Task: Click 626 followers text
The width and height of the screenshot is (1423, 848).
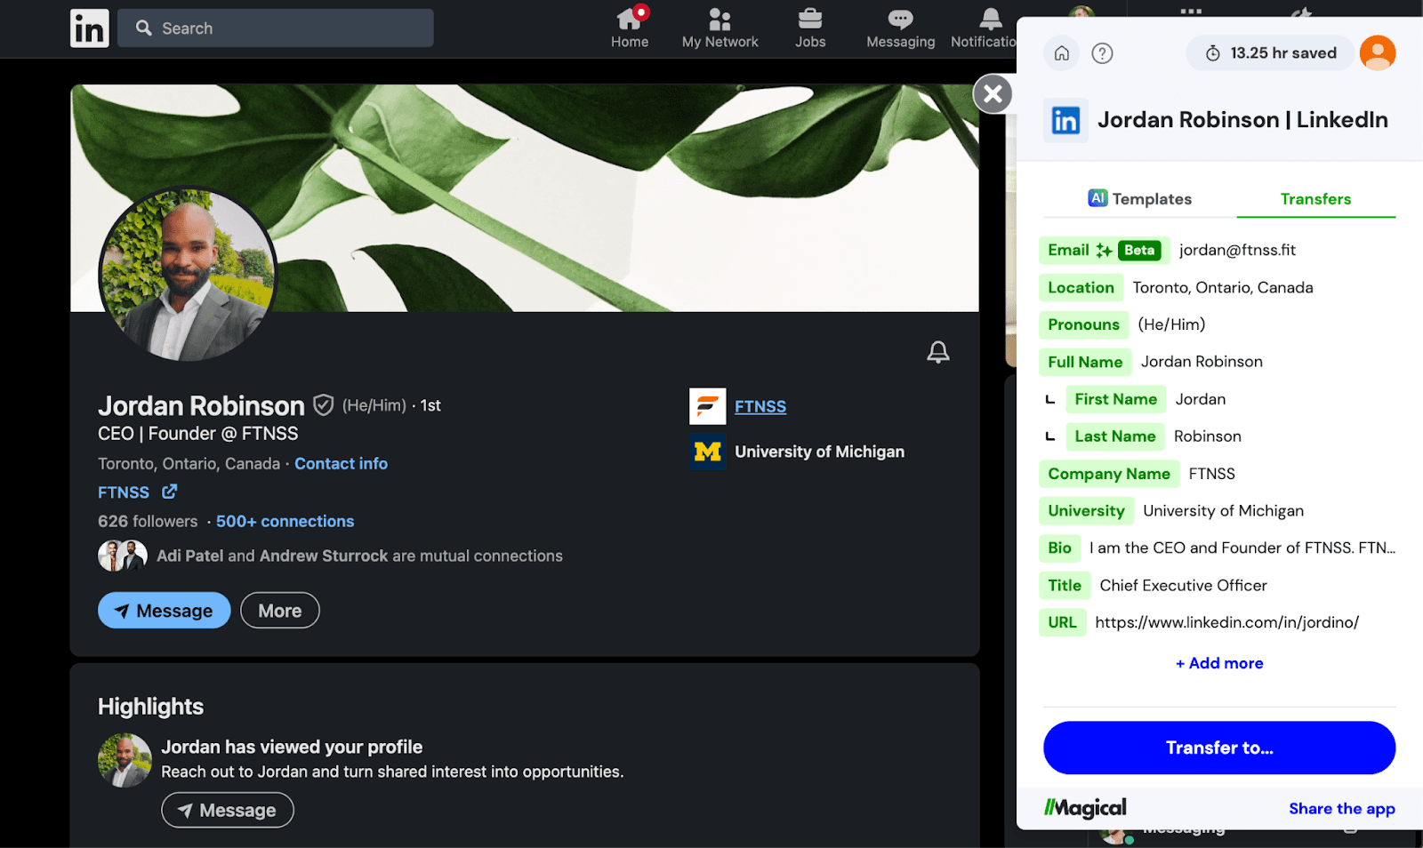Action: click(x=148, y=522)
